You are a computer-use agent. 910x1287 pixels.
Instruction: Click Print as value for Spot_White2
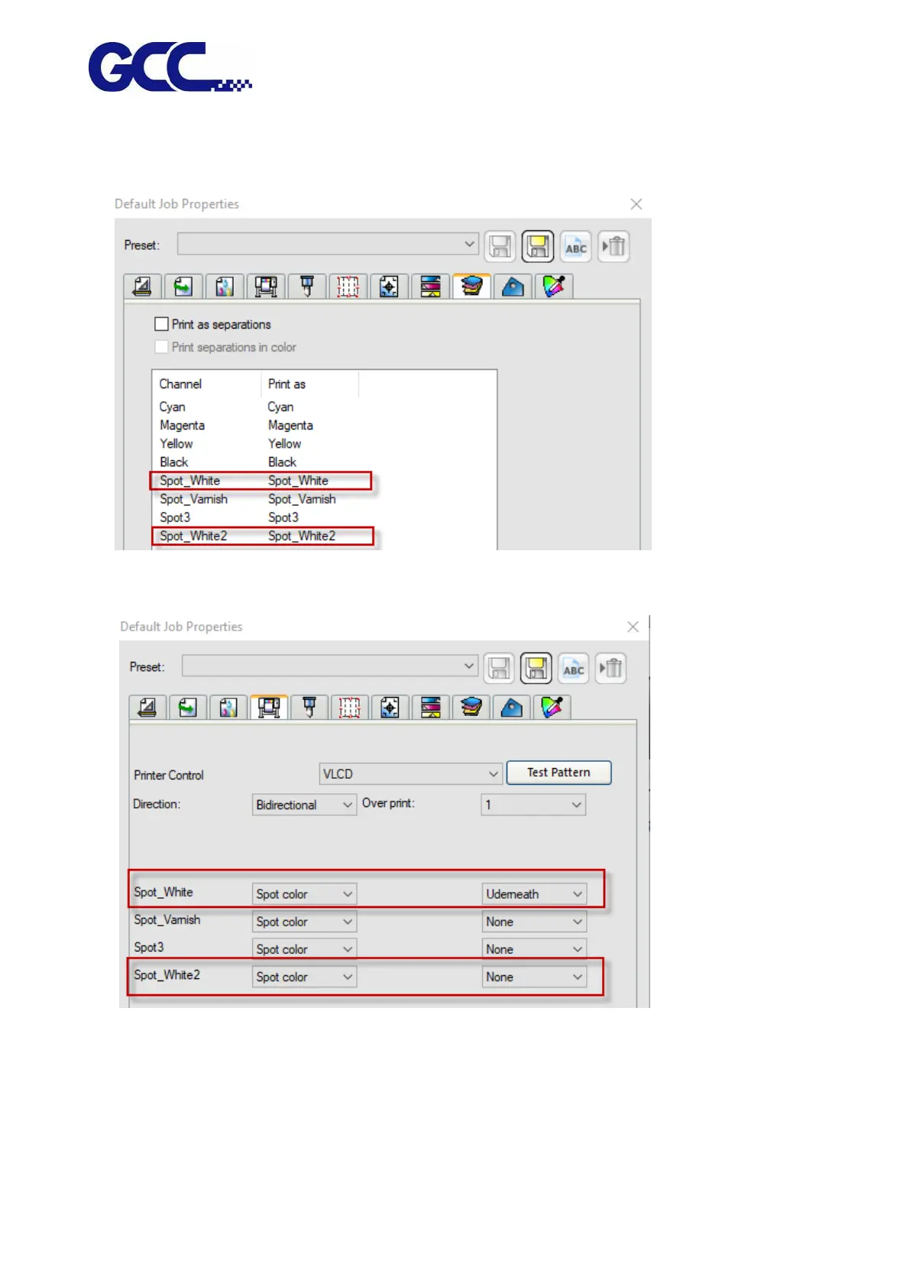coord(302,536)
